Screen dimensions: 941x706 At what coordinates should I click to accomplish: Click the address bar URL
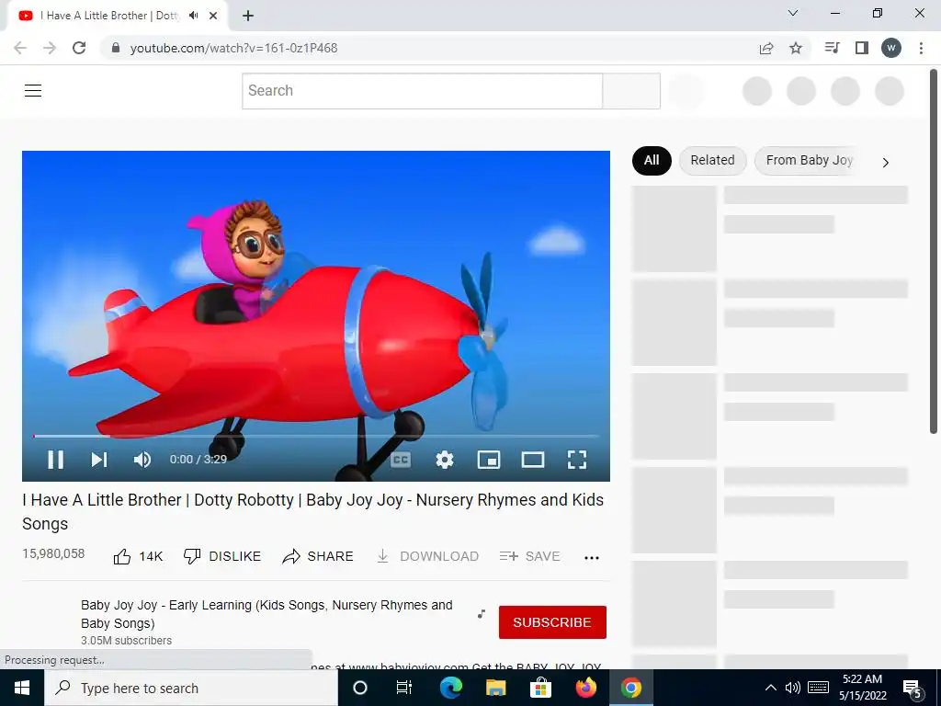[x=233, y=48]
